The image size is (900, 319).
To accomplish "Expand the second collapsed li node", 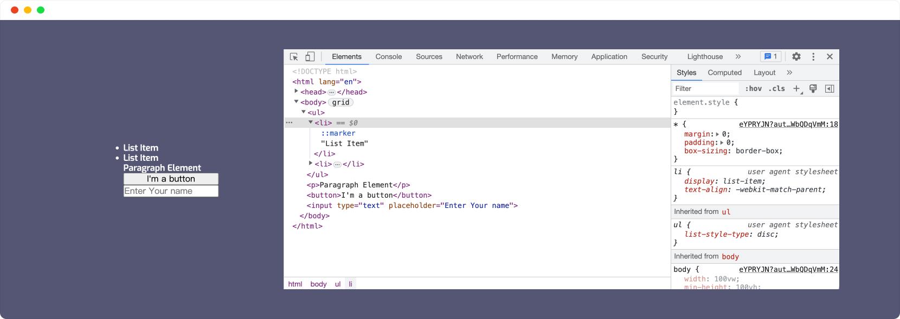I will click(x=310, y=164).
